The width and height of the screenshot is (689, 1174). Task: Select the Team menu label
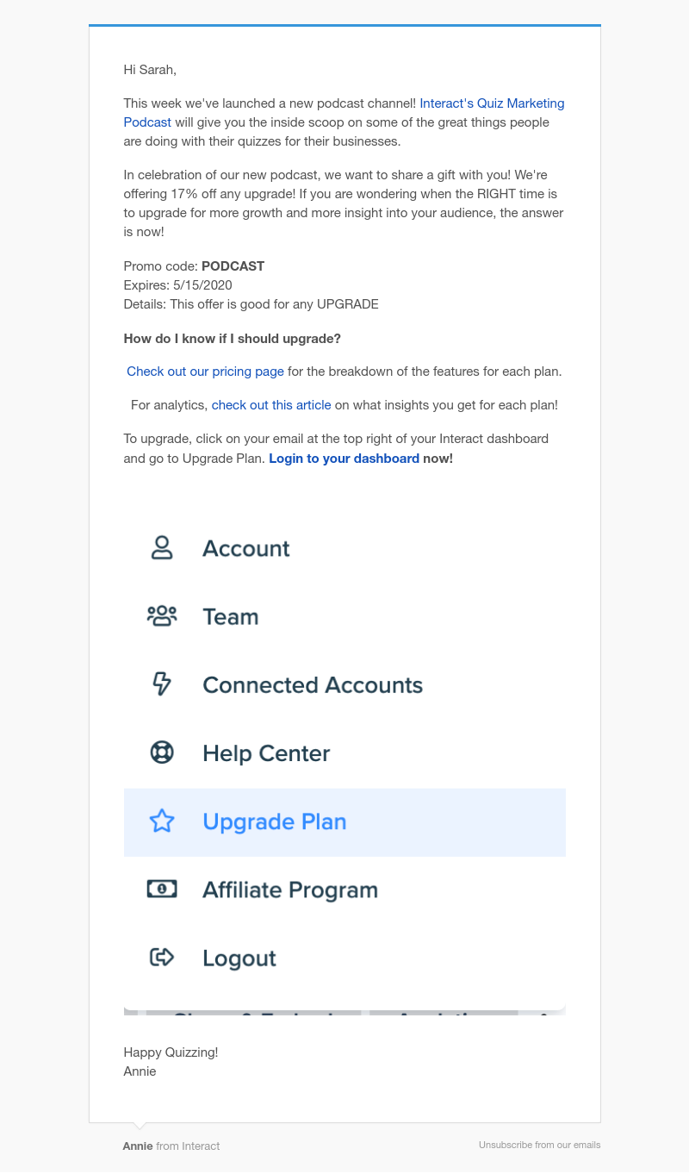click(231, 616)
